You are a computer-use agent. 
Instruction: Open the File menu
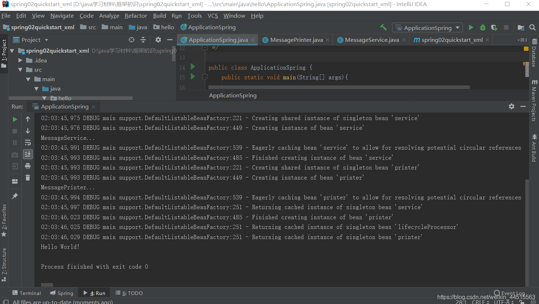6,16
